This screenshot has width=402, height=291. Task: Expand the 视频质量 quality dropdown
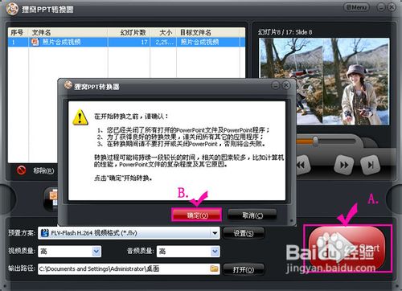96,252
